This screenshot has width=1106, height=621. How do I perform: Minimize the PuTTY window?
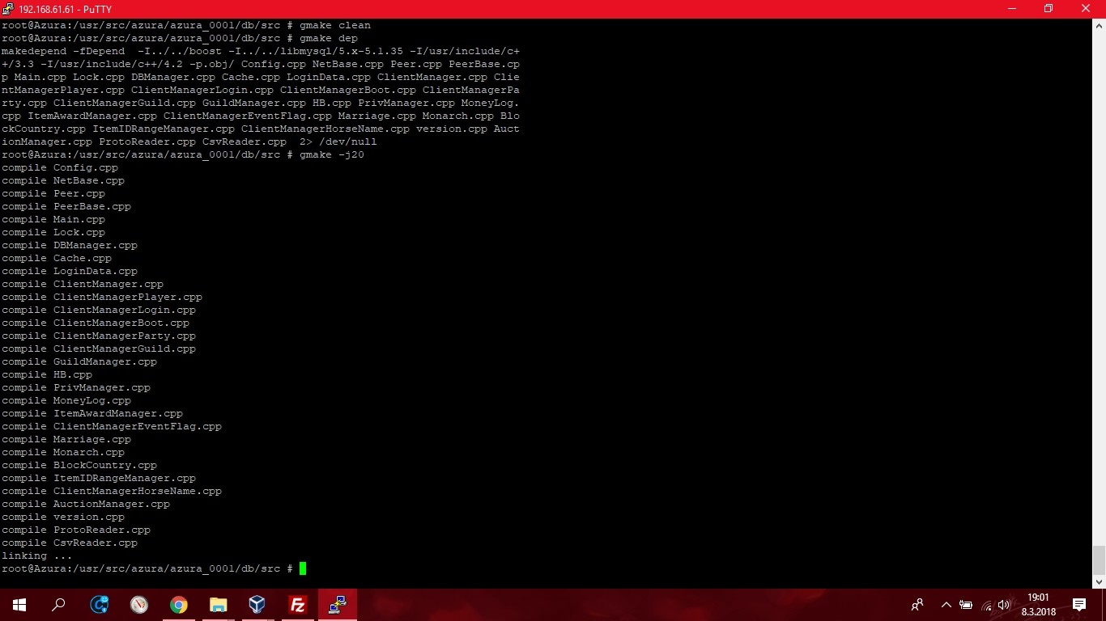coord(1013,9)
